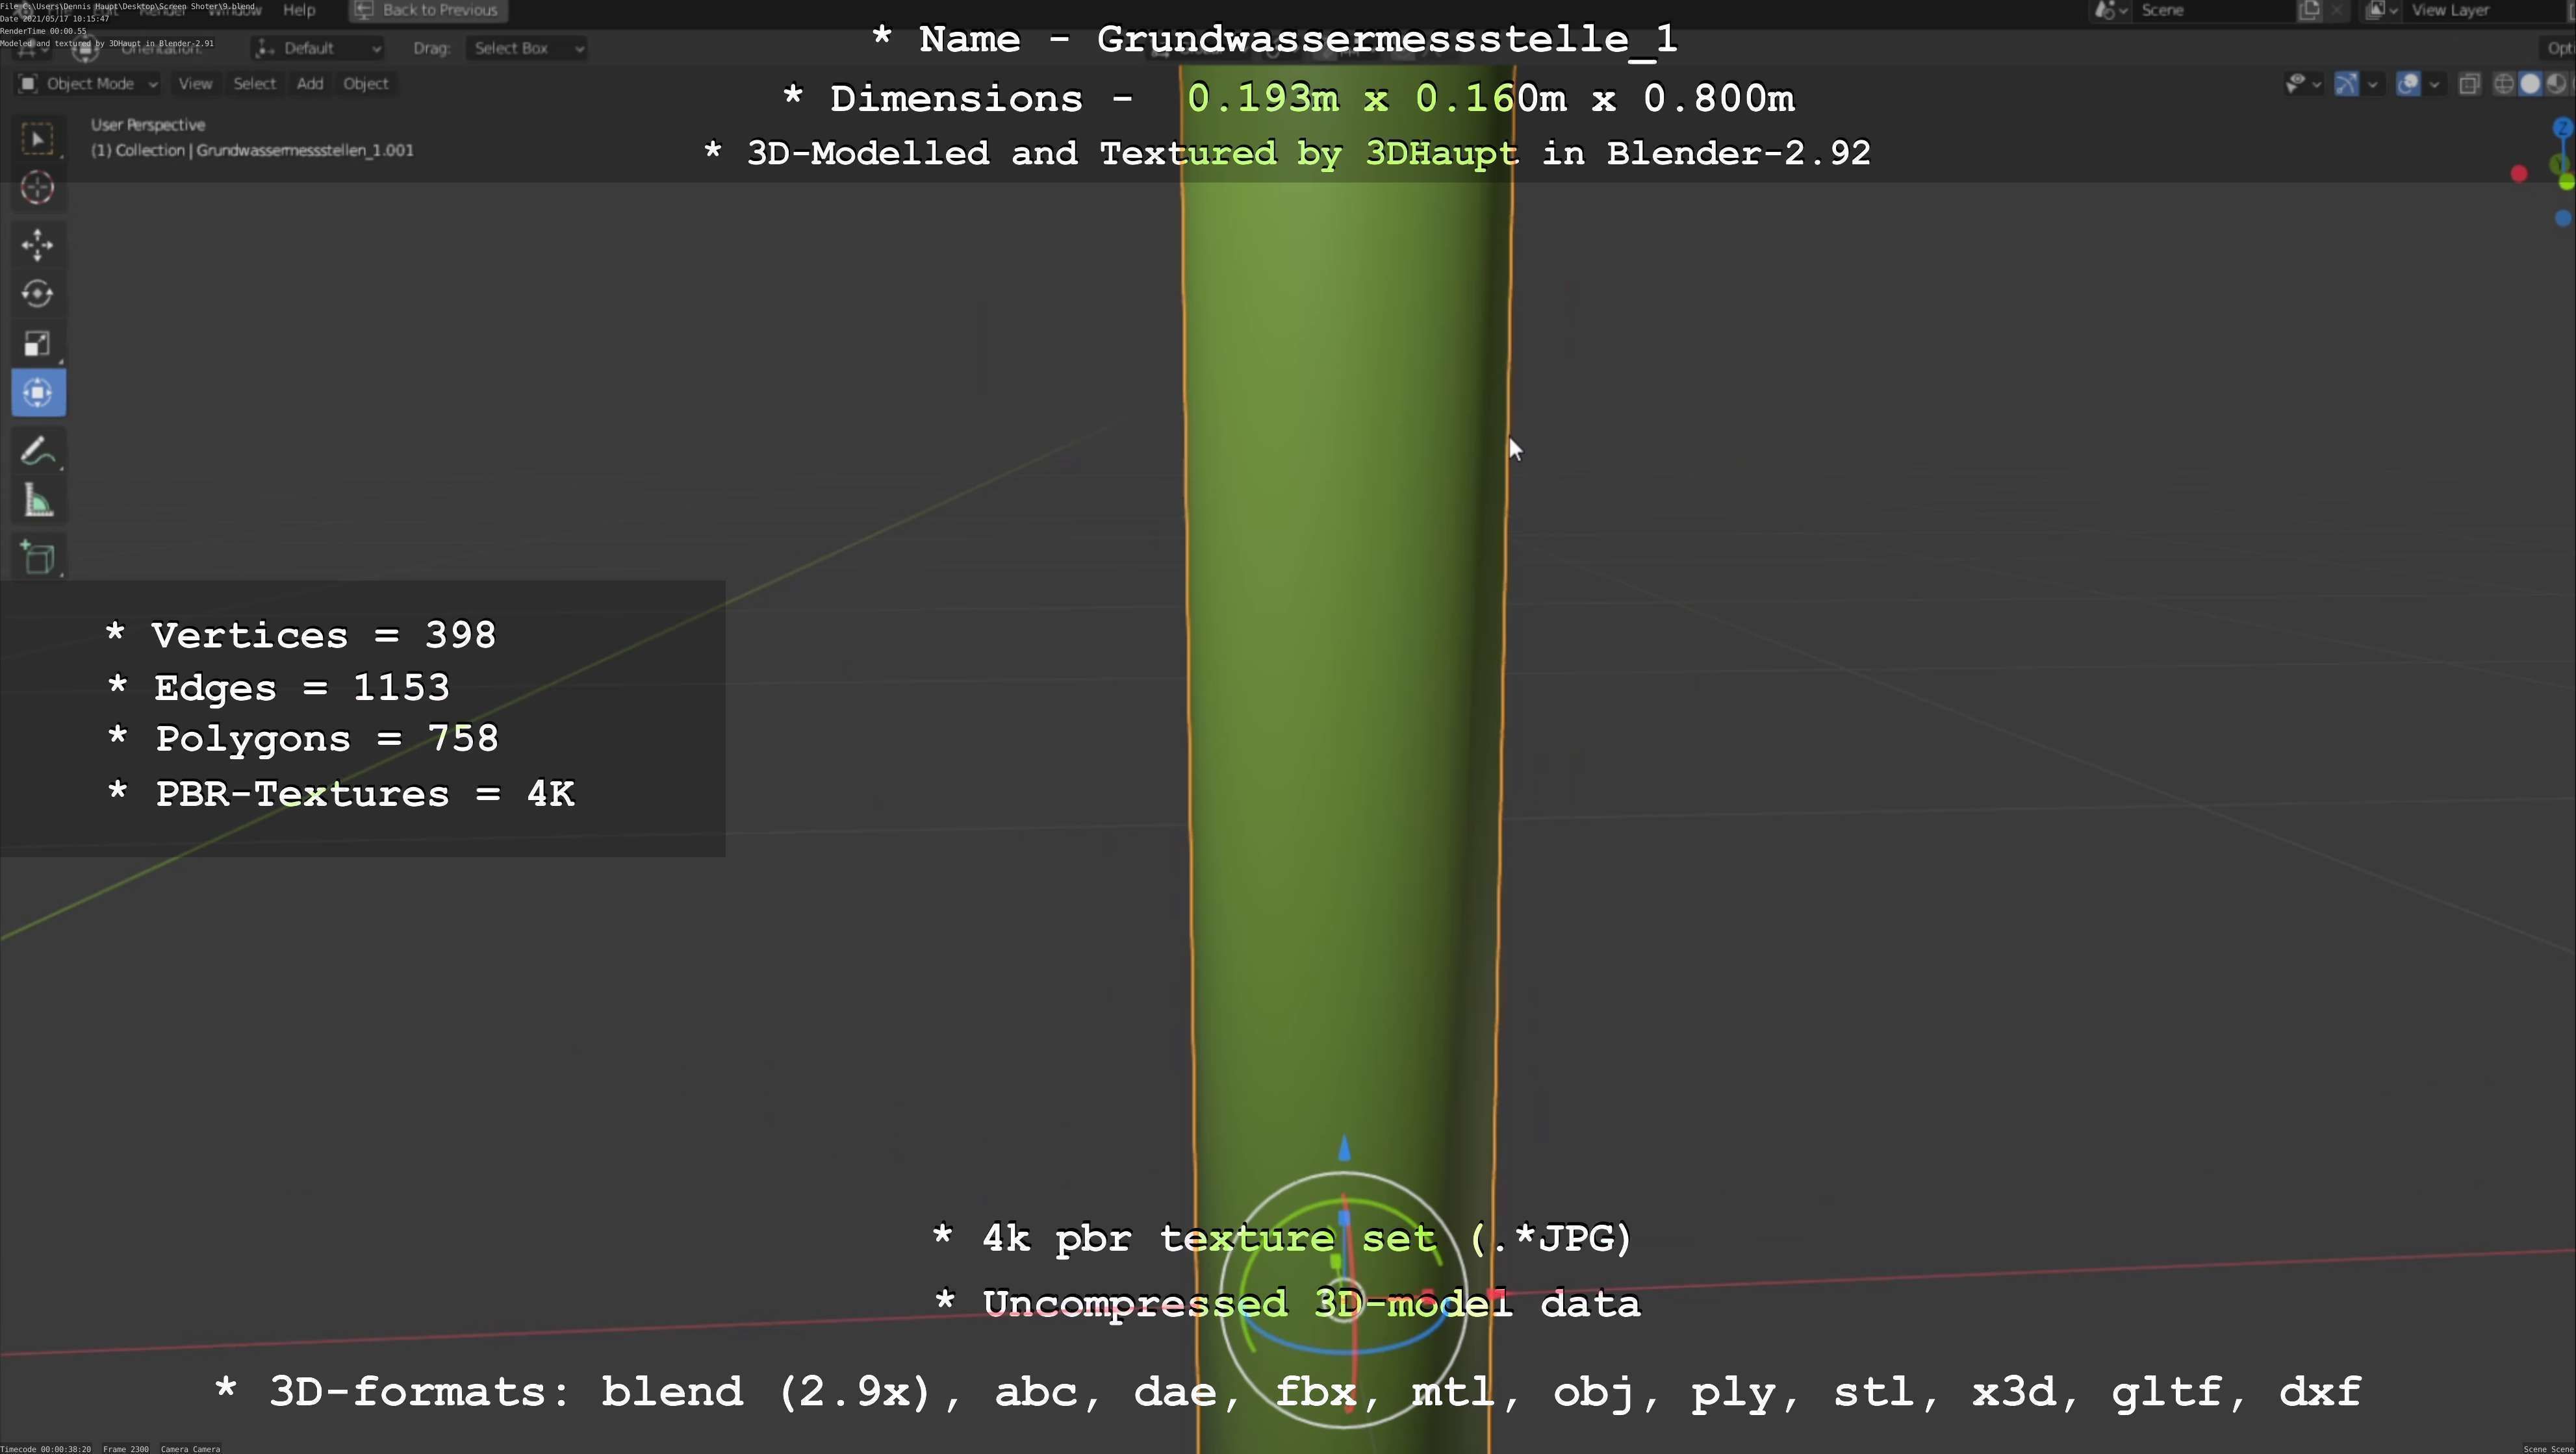Select the active Transform tool
Screen dimensions: 2576x1454
(x=38, y=393)
